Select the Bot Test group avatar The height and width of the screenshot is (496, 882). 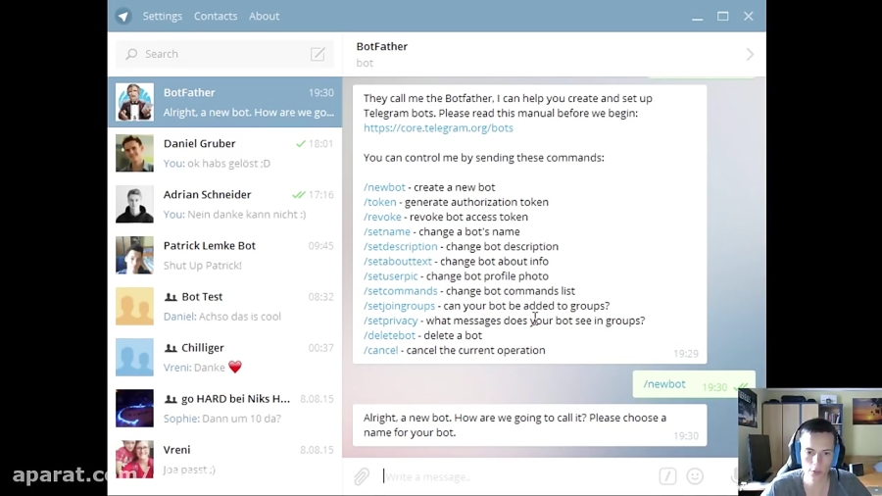coord(134,307)
